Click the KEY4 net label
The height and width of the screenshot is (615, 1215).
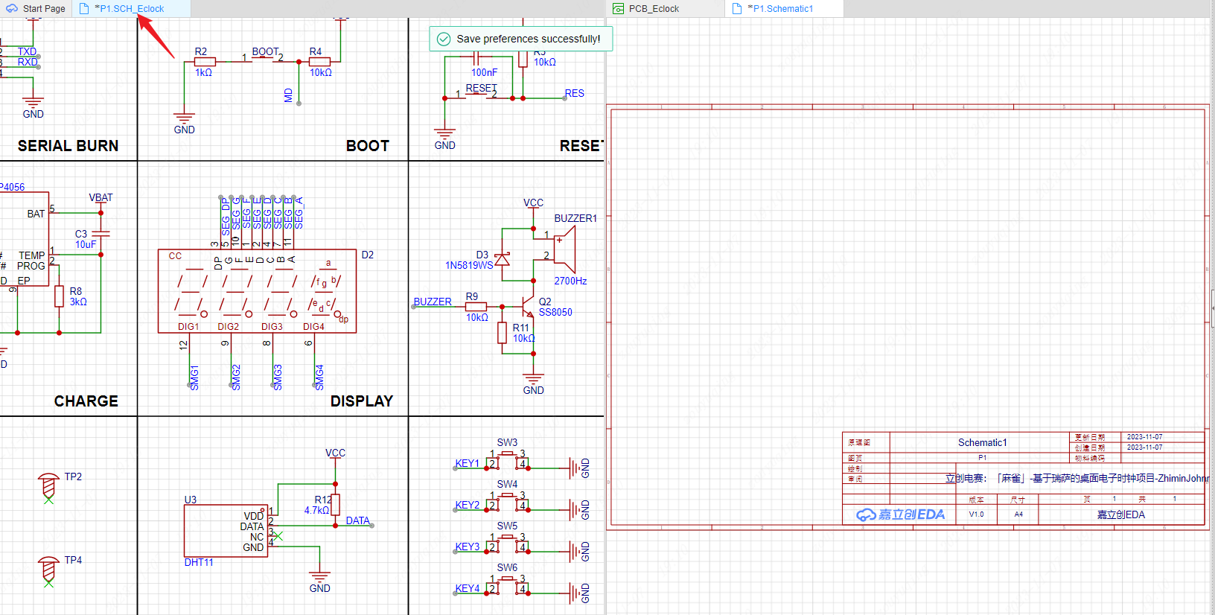point(468,588)
